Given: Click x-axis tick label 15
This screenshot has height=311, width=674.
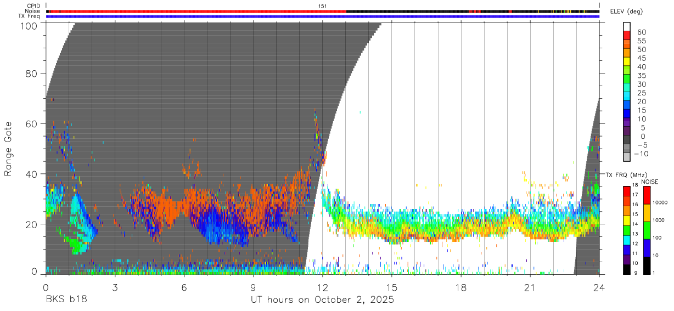Looking at the screenshot, I should click(x=392, y=287).
